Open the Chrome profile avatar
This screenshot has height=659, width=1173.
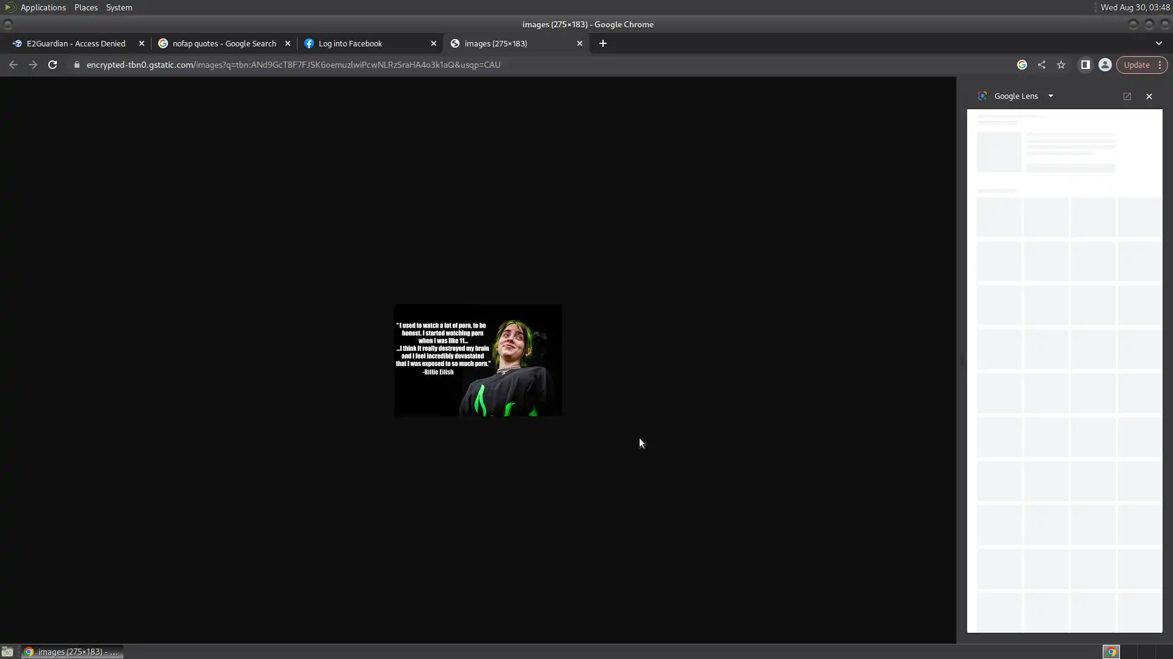tap(1105, 65)
